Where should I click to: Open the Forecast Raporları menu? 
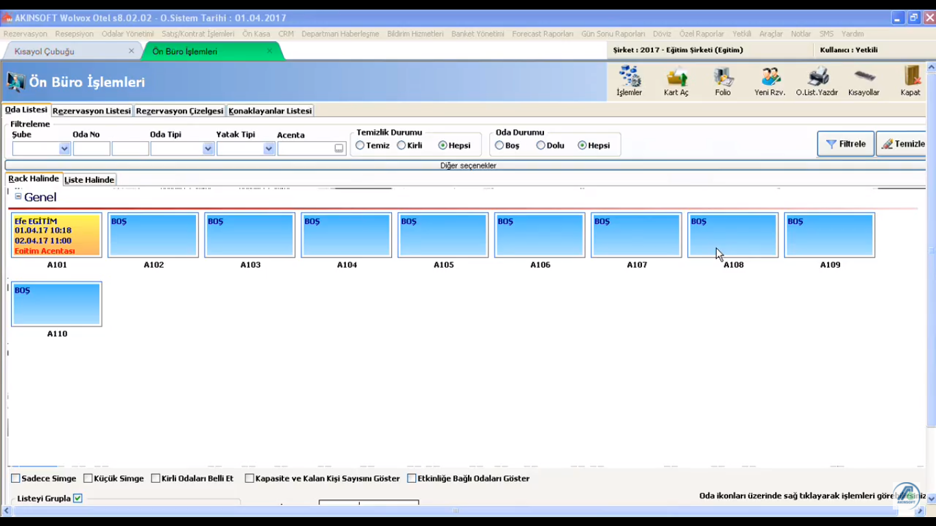click(543, 34)
